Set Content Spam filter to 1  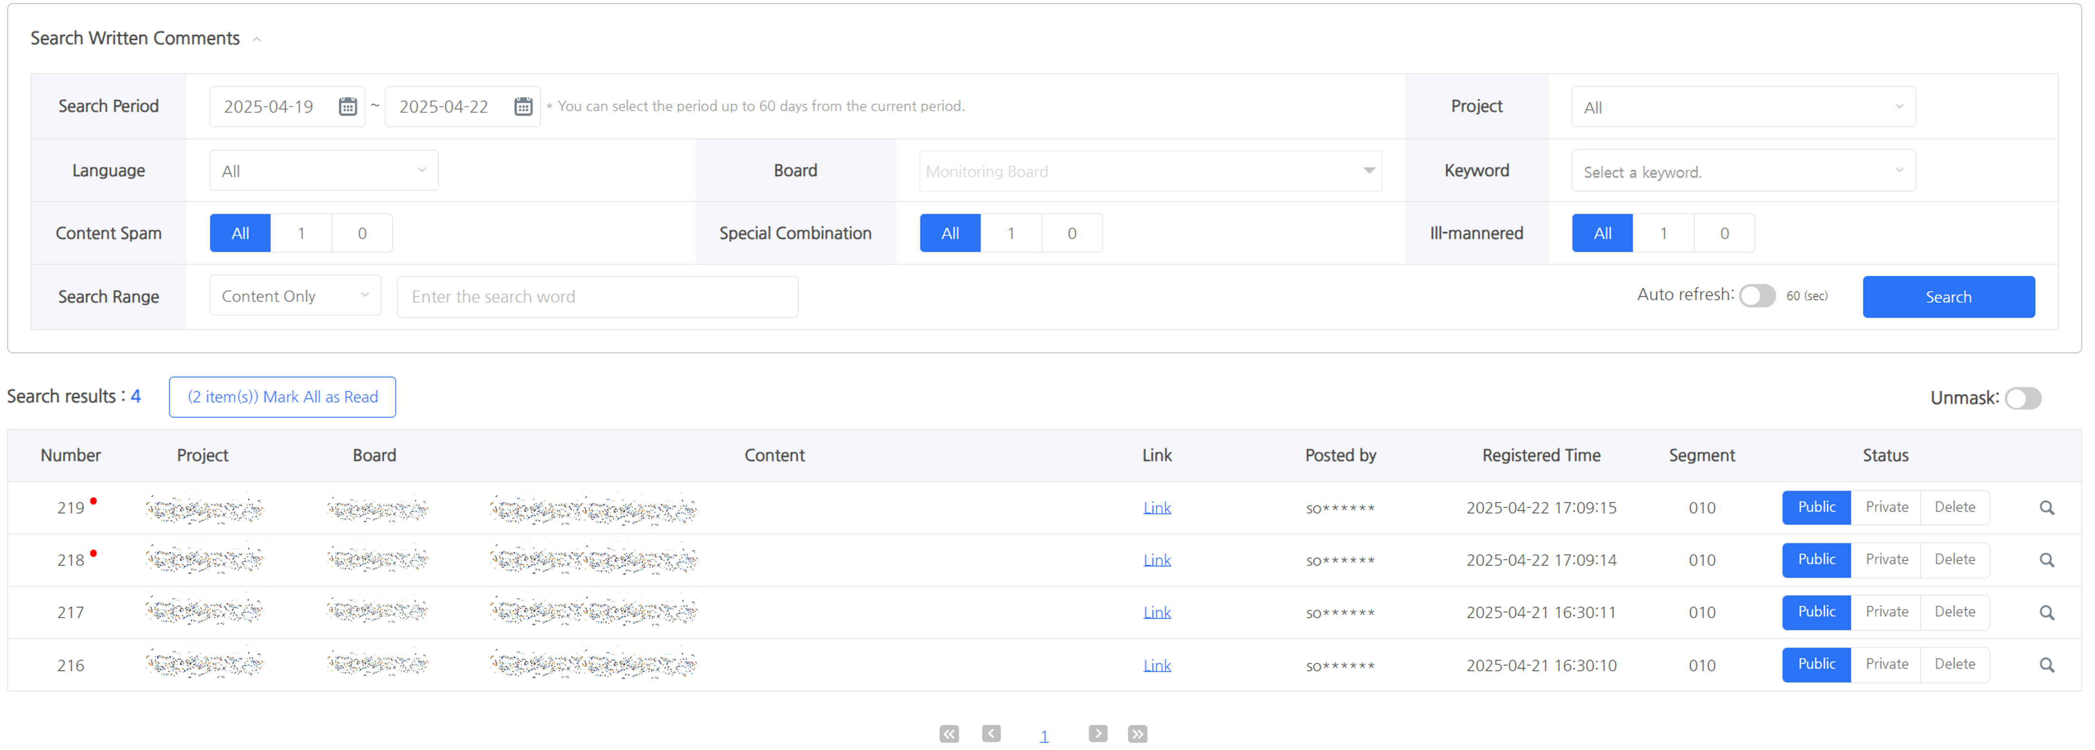tap(301, 233)
